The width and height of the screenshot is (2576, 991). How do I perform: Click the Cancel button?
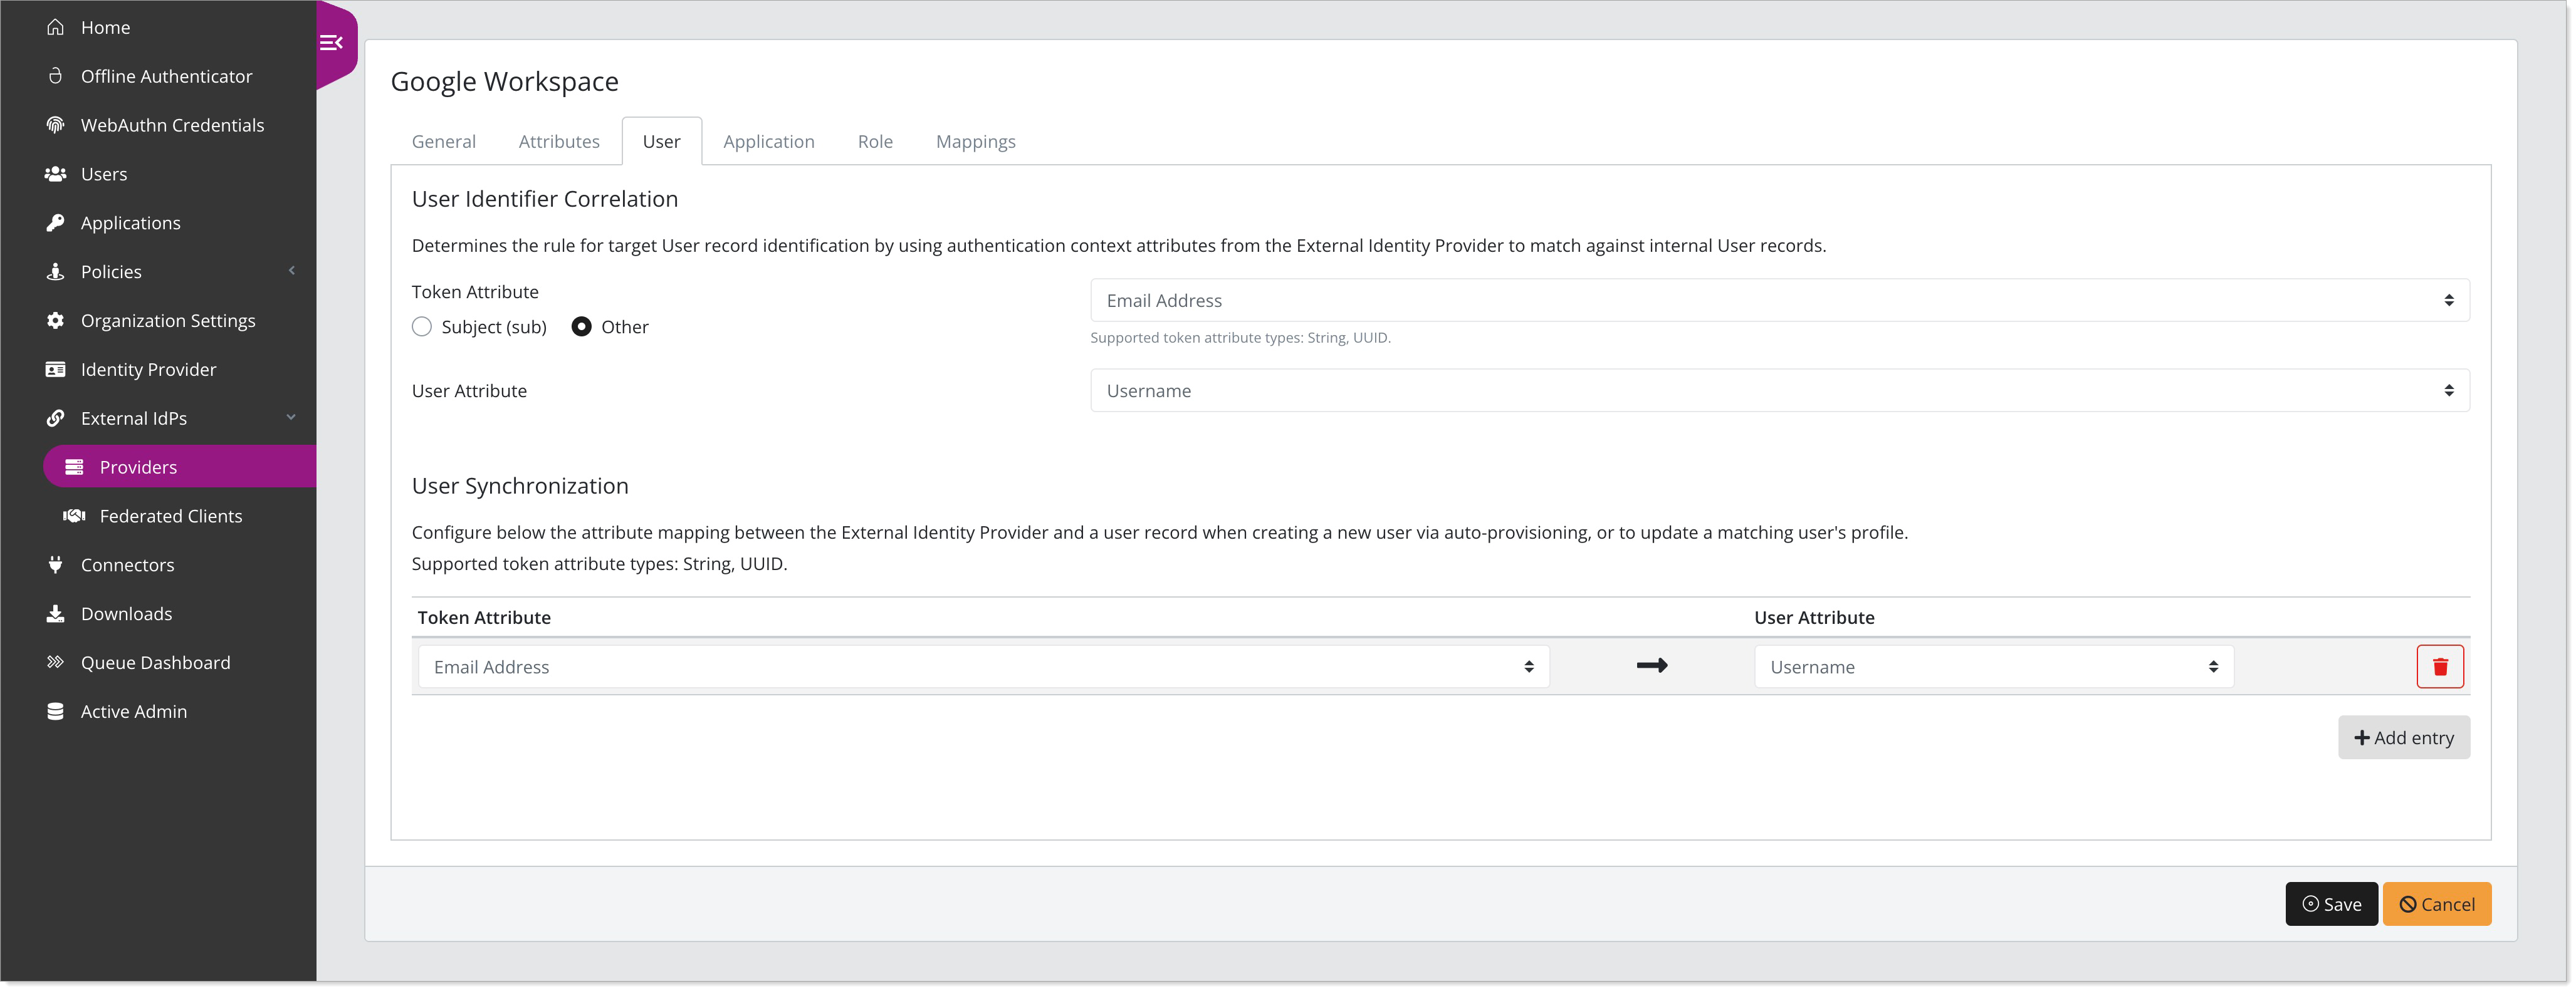2437,904
